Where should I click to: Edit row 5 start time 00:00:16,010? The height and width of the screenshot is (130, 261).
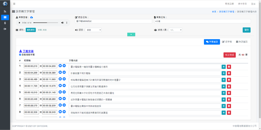(31, 92)
